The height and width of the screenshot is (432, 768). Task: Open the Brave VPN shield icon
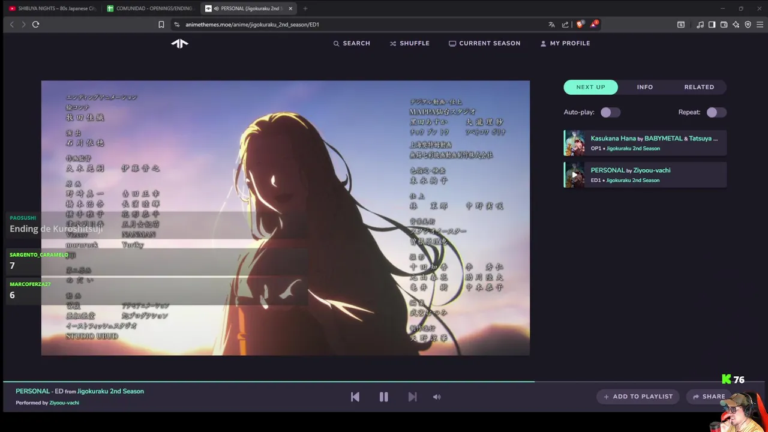(x=748, y=25)
